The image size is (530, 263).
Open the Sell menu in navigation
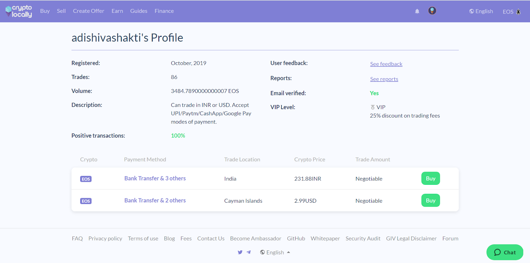point(61,11)
